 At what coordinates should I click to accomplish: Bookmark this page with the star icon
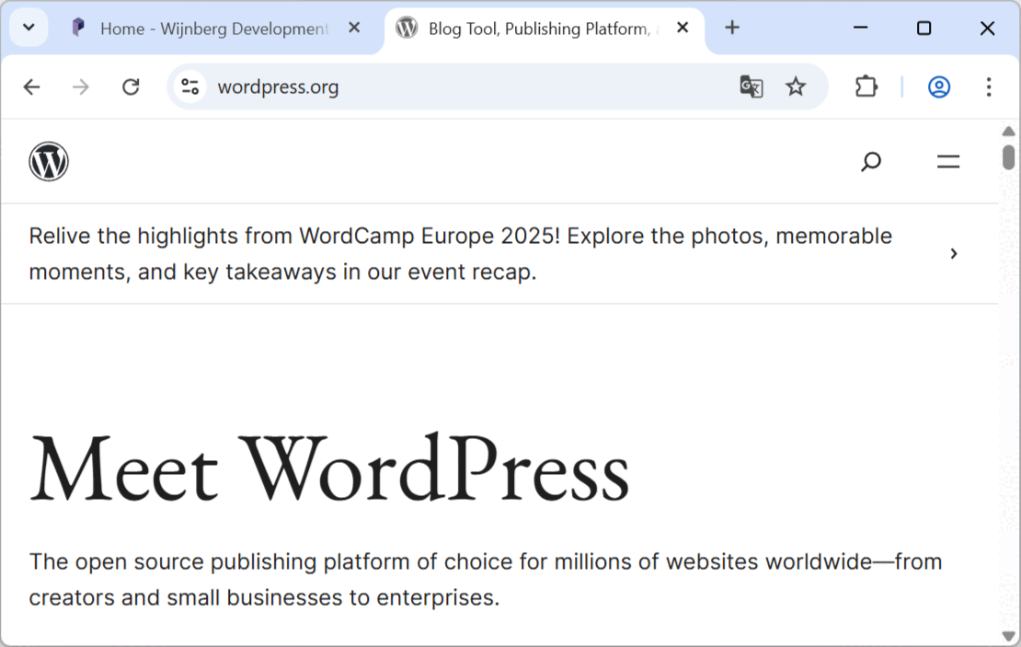coord(796,87)
